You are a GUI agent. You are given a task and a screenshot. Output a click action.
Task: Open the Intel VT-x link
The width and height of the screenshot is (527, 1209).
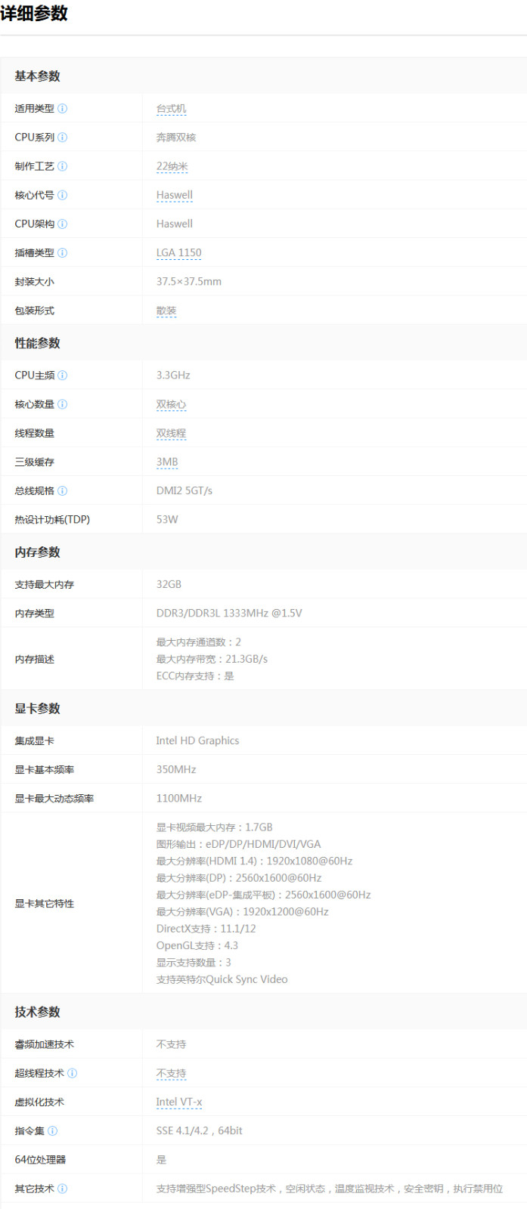[x=179, y=1102]
